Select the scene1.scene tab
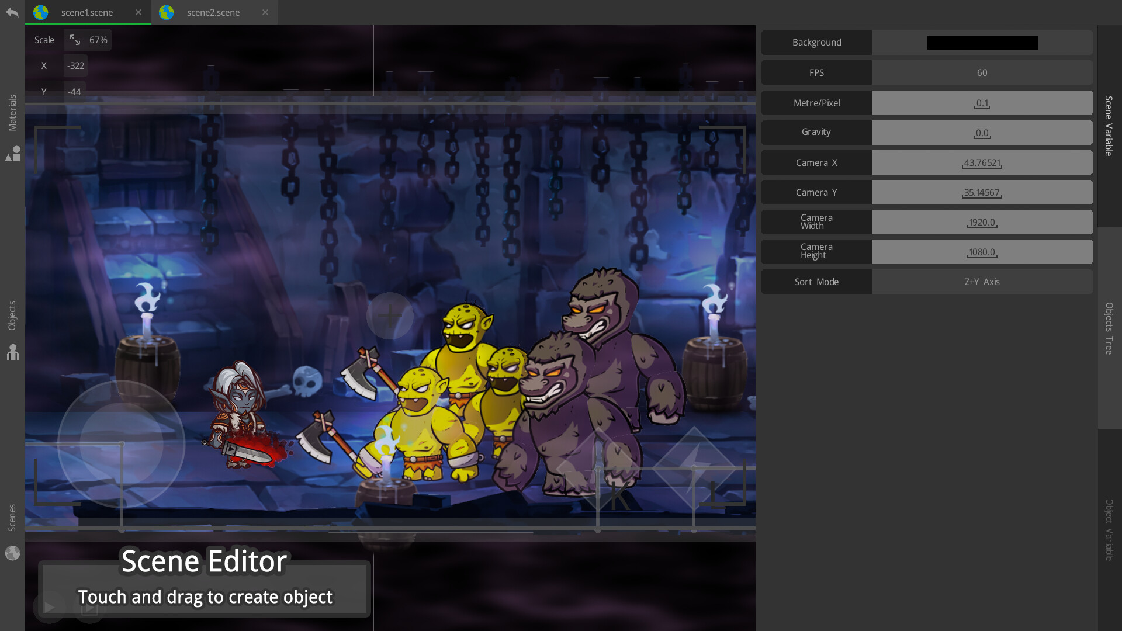The image size is (1122, 631). pyautogui.click(x=86, y=12)
